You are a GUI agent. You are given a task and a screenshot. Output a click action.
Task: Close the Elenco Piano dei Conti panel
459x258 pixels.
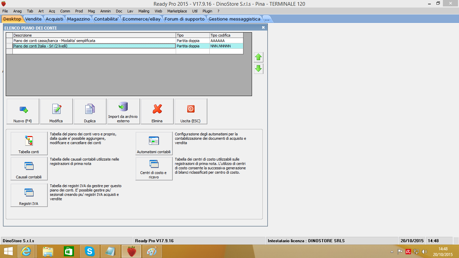point(263,28)
